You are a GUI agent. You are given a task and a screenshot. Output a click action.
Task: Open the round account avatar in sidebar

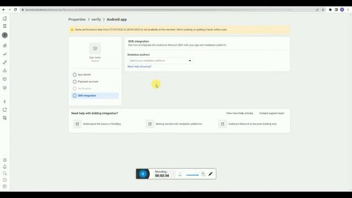tap(5, 35)
